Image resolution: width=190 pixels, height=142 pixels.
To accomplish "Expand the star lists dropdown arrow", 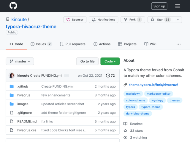I will 178,20.
